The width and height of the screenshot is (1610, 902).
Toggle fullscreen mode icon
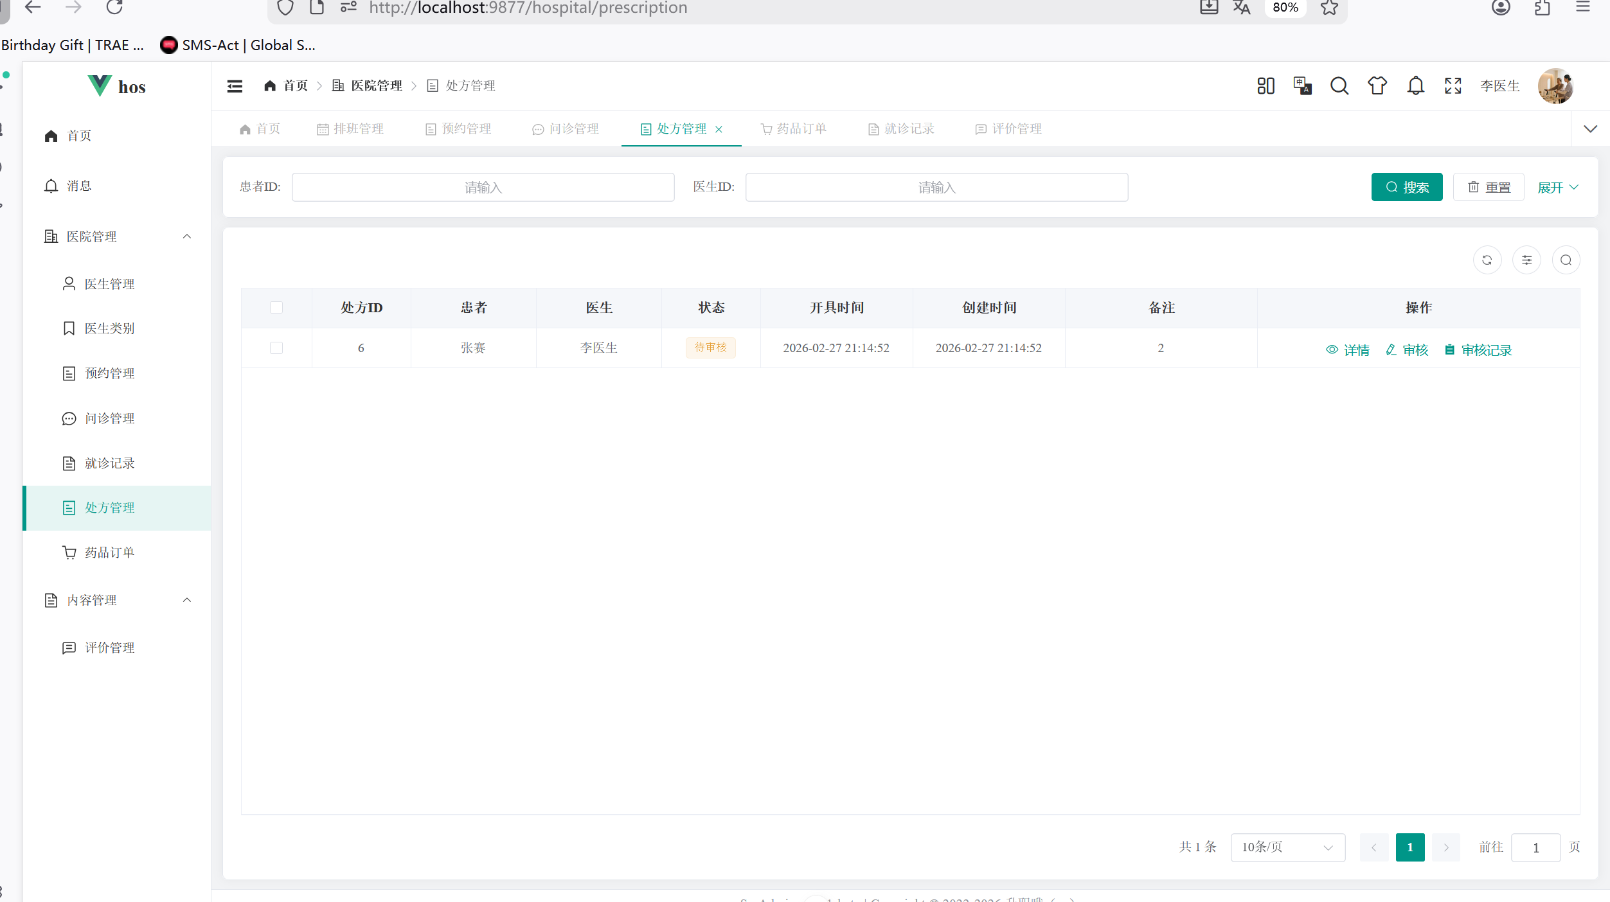[1453, 86]
